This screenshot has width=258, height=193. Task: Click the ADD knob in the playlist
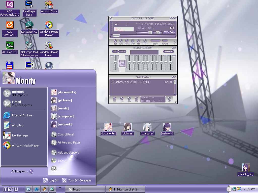click(x=114, y=99)
